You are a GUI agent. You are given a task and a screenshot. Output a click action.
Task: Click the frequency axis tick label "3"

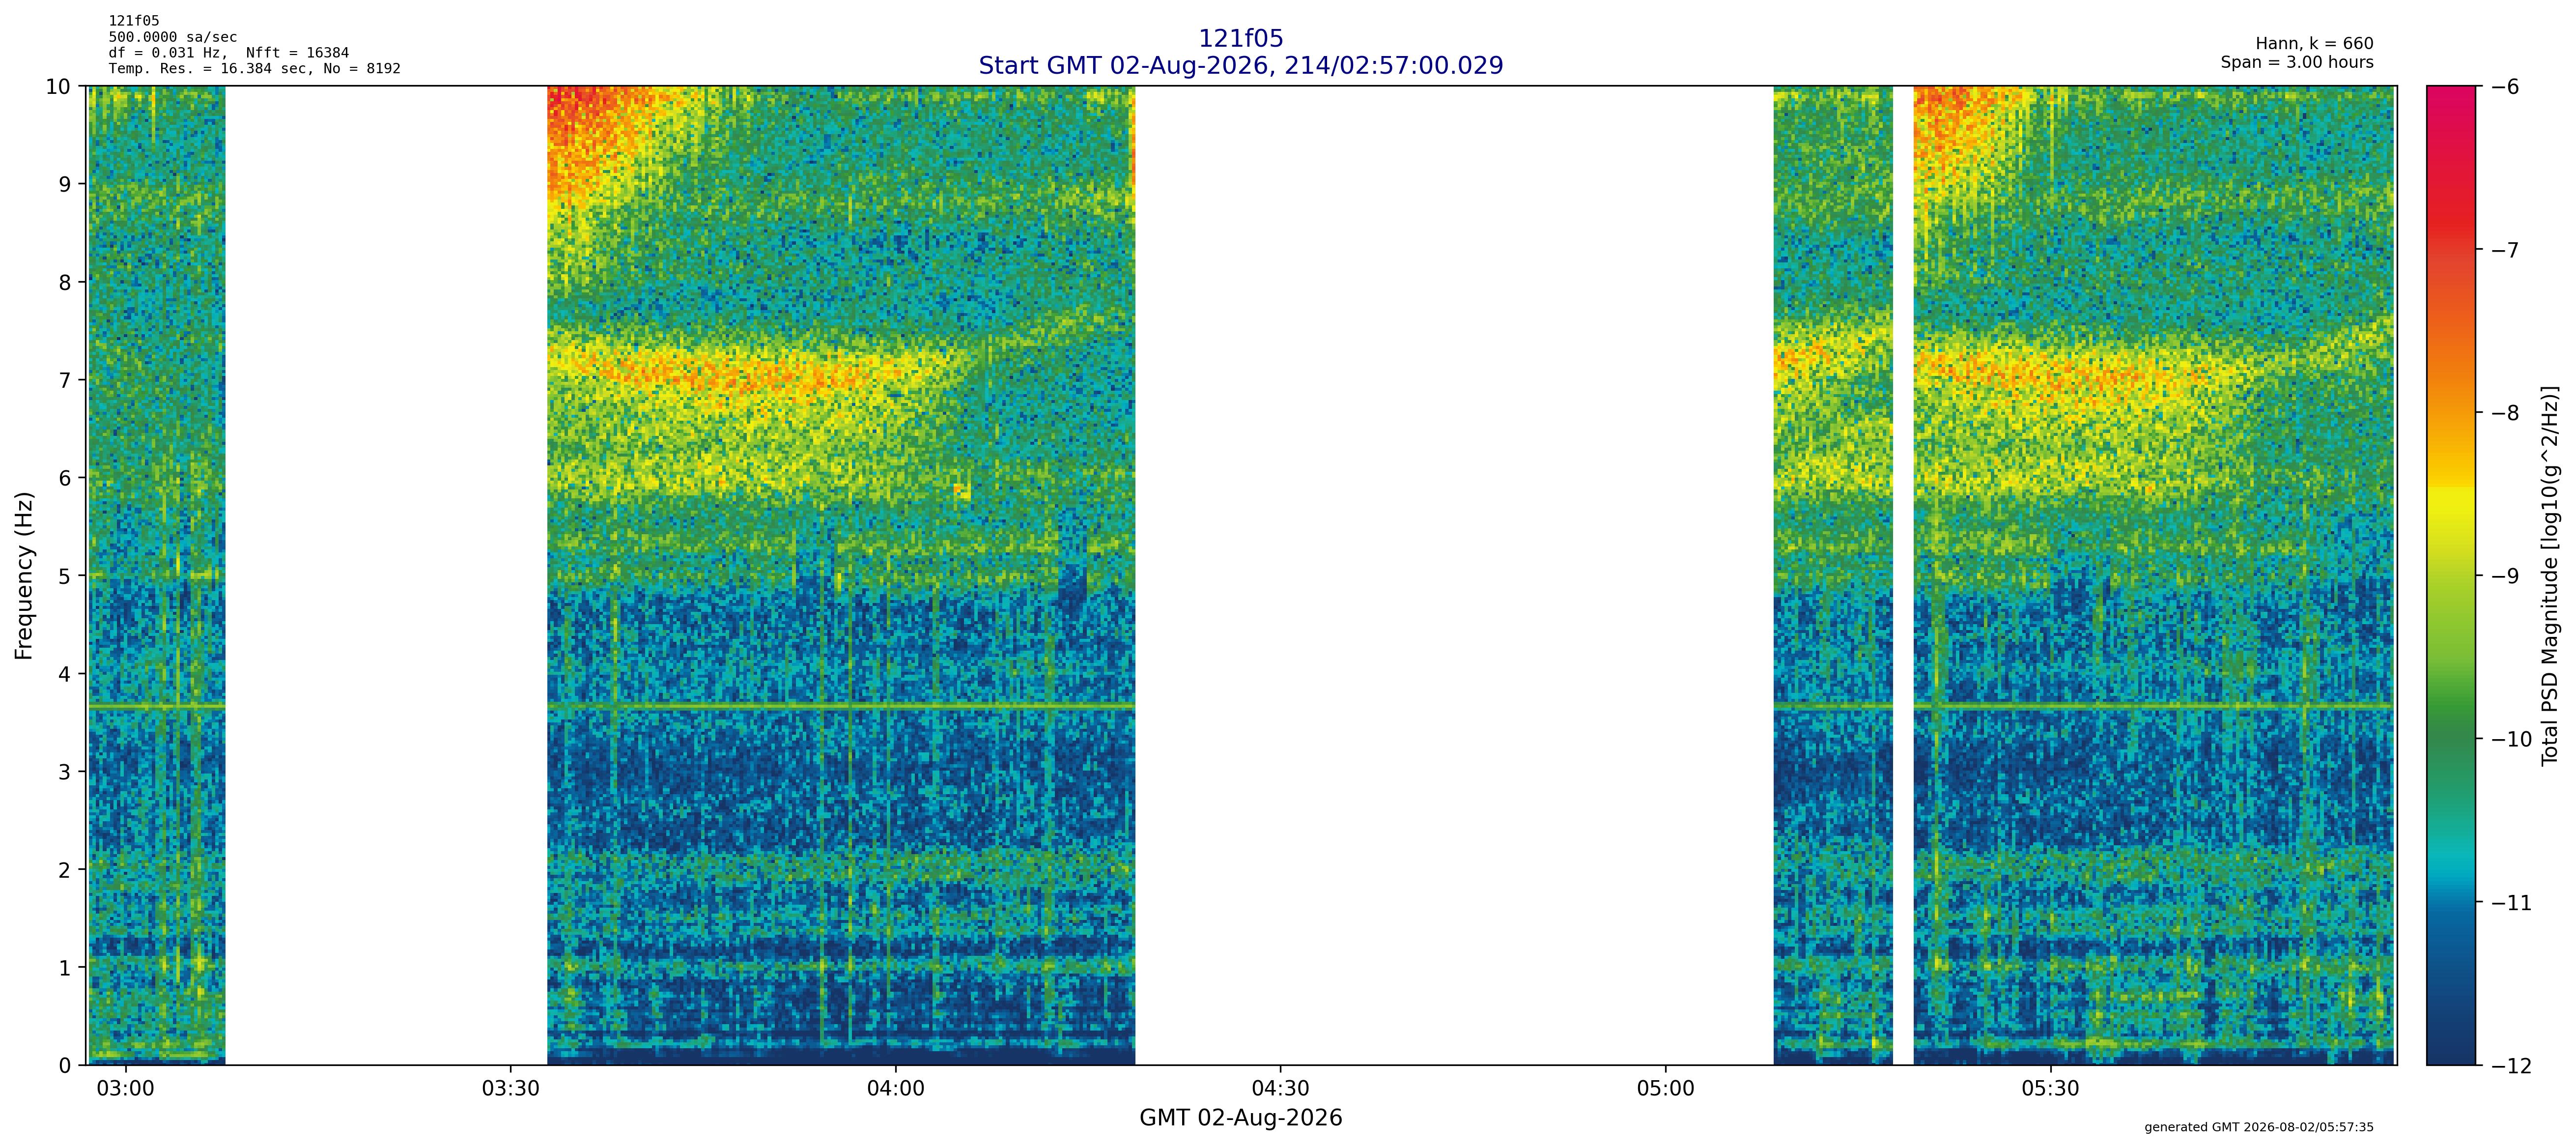pos(65,772)
